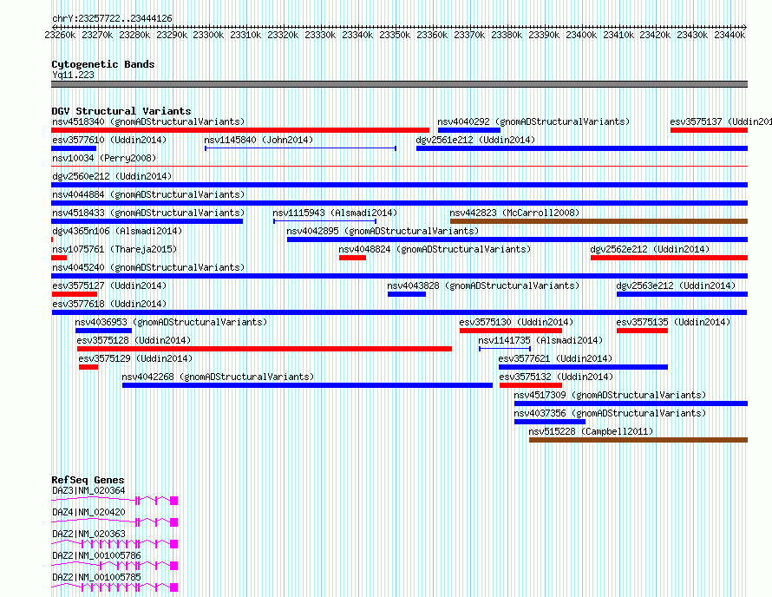Open esv3575135 (Uddin2014) label
The height and width of the screenshot is (597, 772).
(673, 322)
